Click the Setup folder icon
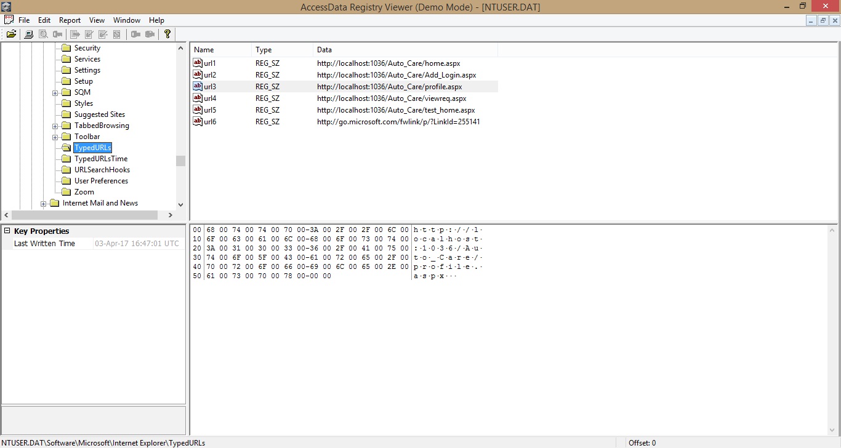The width and height of the screenshot is (841, 448). tap(66, 81)
